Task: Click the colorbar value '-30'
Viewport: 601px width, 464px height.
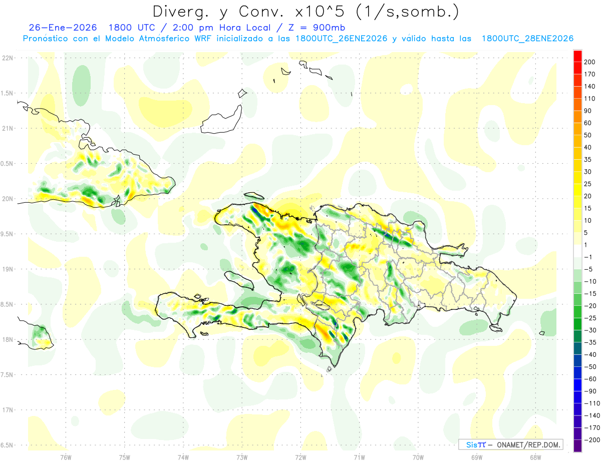Action: tap(590, 330)
